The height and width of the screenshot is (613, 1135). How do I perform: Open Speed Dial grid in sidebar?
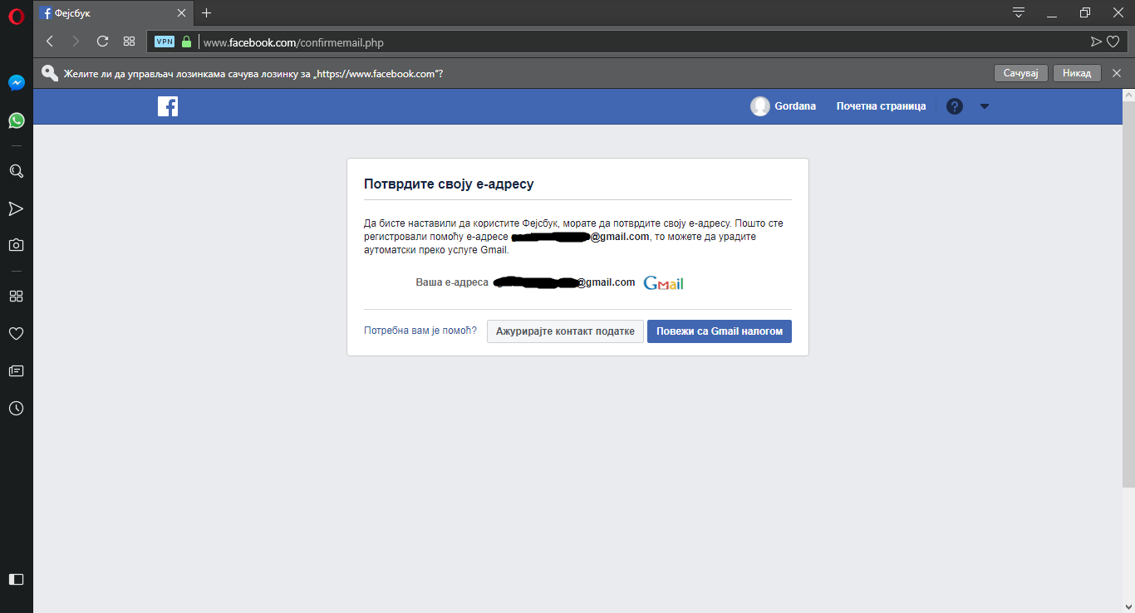coord(17,297)
